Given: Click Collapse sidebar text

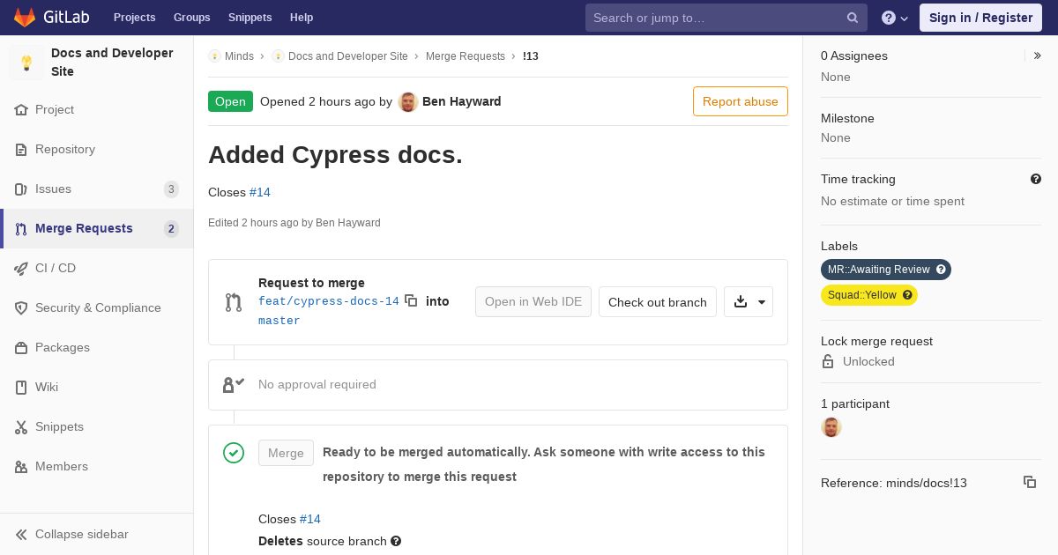Looking at the screenshot, I should [82, 535].
